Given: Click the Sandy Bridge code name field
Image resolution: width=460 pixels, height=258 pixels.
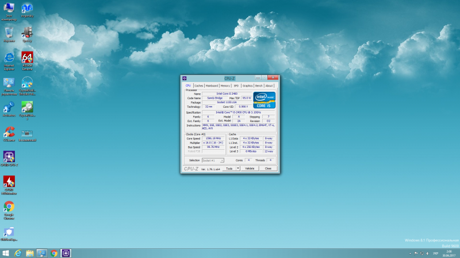Looking at the screenshot, I should click(214, 98).
